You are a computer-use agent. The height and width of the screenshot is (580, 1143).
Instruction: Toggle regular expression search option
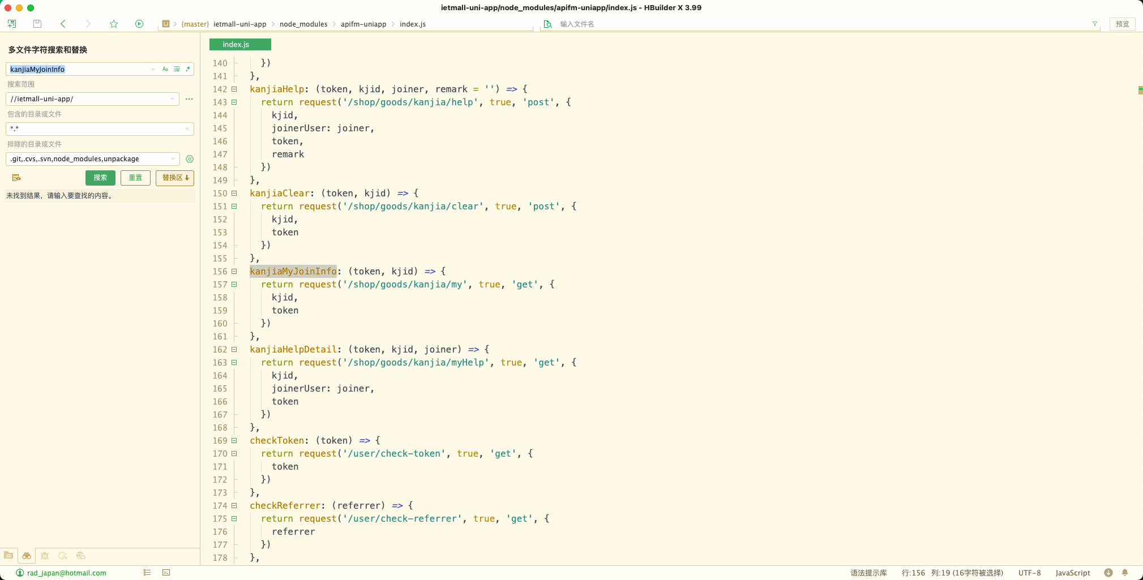188,69
